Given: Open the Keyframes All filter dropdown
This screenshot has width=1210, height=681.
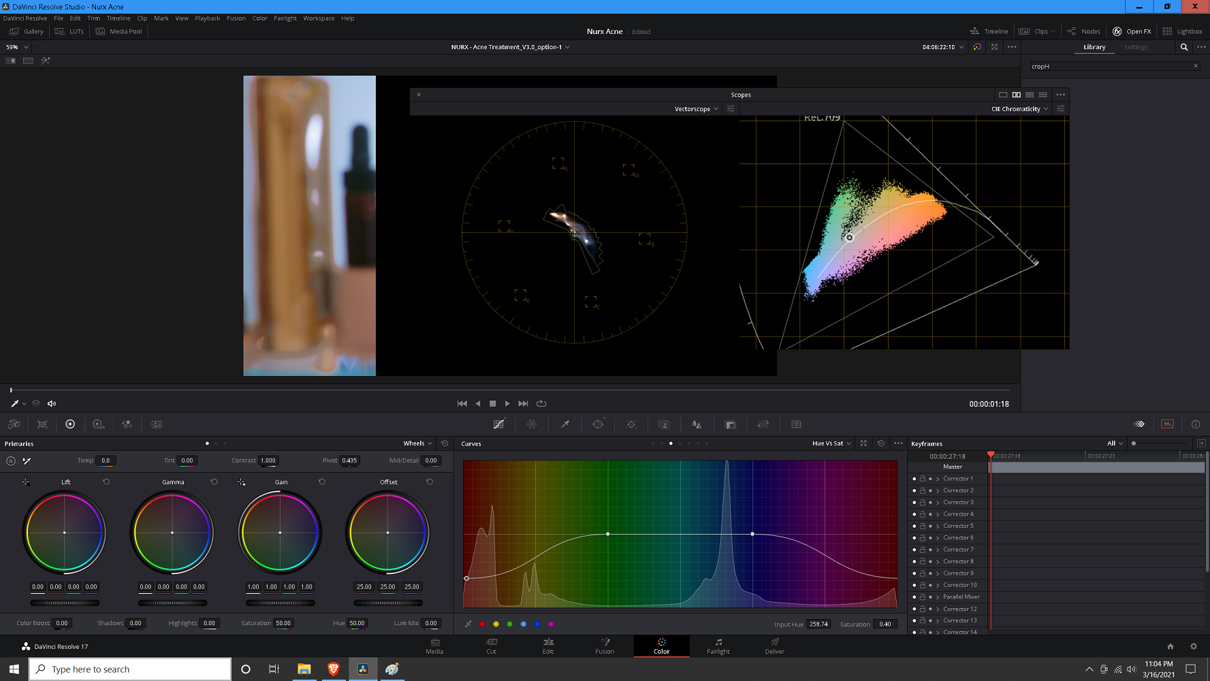Looking at the screenshot, I should [x=1115, y=443].
